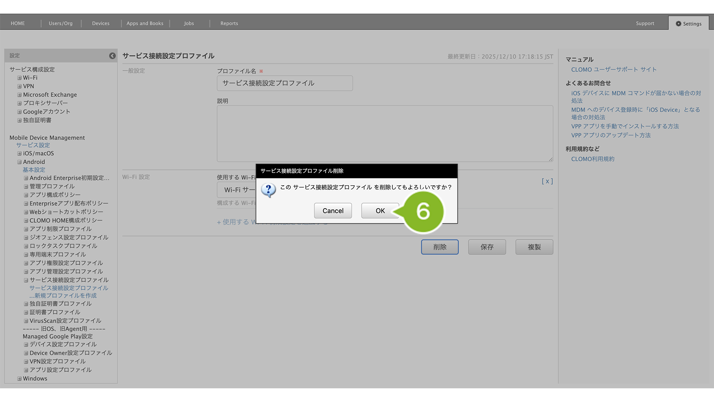Open the Settings gear tab
This screenshot has height=402, width=714.
tap(688, 24)
